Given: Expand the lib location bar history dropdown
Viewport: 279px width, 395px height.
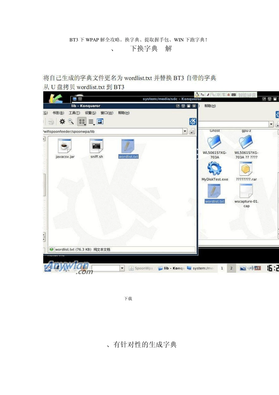Looking at the screenshot, I should pyautogui.click(x=185, y=131).
